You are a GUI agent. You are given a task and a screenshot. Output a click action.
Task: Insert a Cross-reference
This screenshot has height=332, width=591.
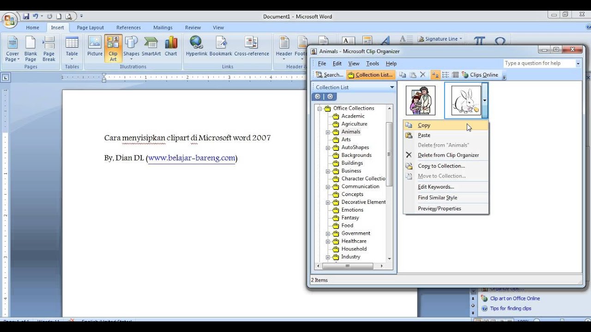tap(252, 46)
